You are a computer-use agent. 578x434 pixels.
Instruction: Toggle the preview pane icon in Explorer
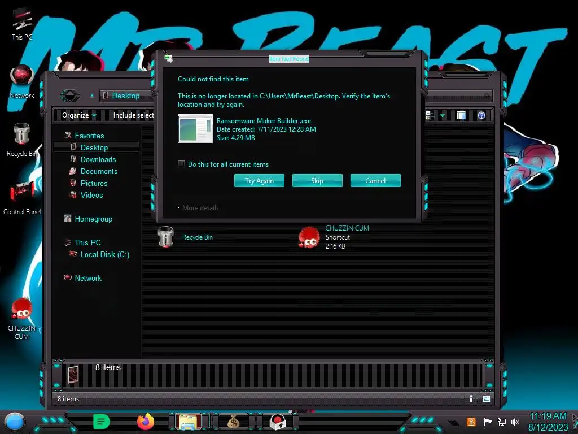[x=461, y=115]
